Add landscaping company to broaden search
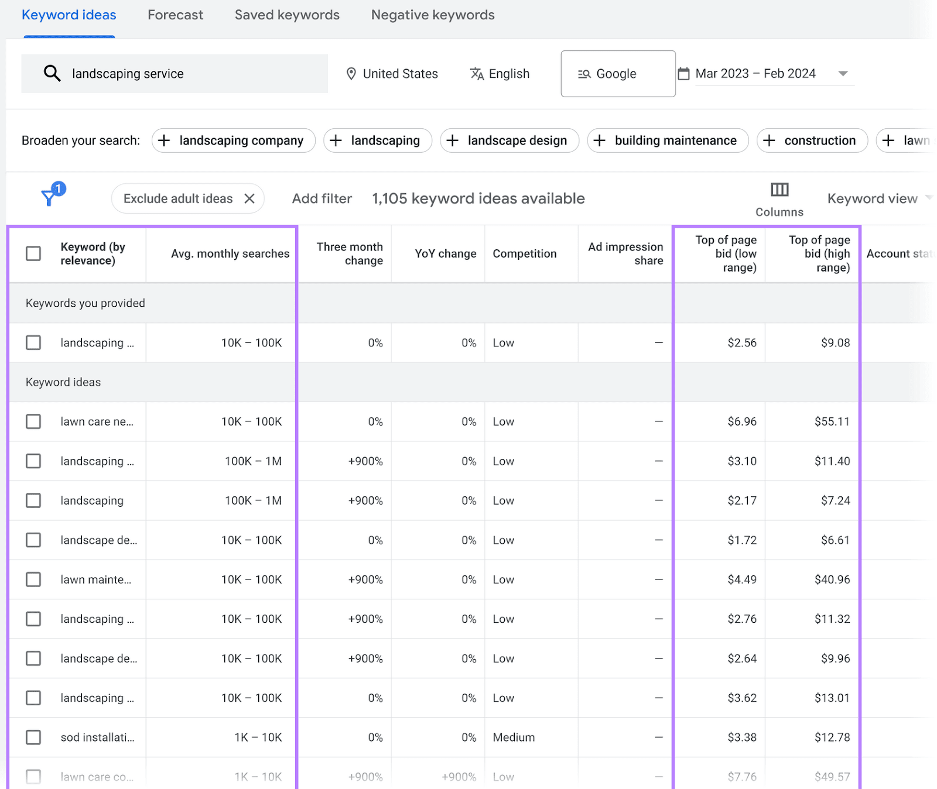Screen dimensions: 937x789 coord(233,140)
